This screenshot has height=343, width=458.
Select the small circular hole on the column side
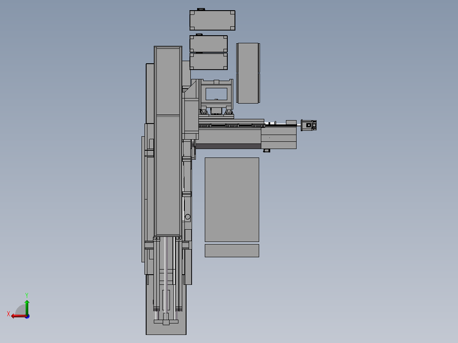[x=188, y=217]
